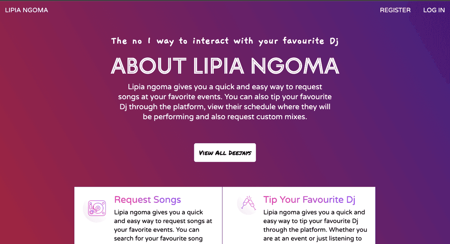Select the Tip Your Favourite Dj heading
This screenshot has height=244, width=450.
tap(309, 200)
